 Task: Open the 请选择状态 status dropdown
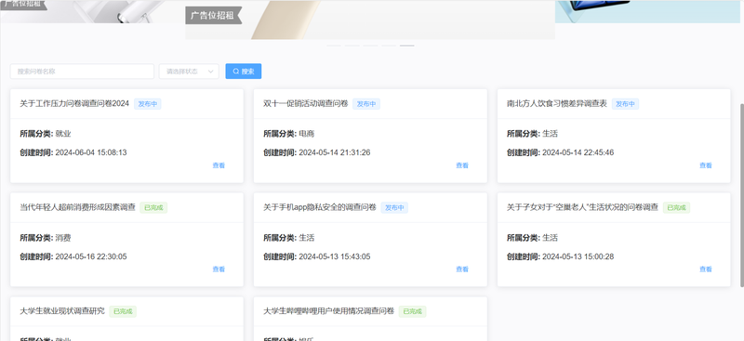[189, 72]
